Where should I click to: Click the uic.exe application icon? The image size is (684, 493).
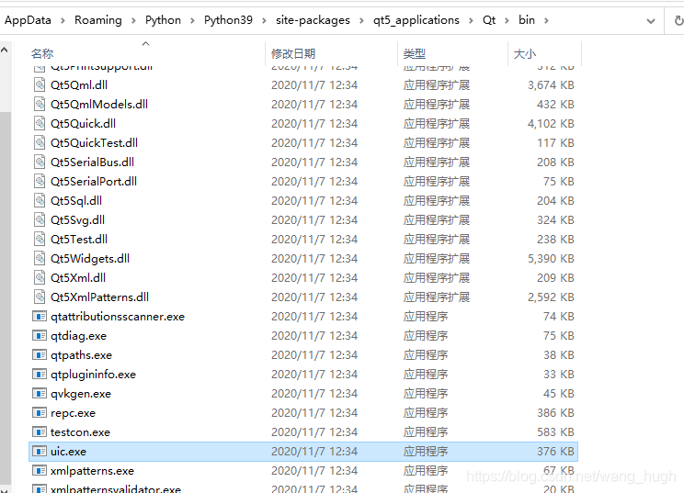click(40, 451)
